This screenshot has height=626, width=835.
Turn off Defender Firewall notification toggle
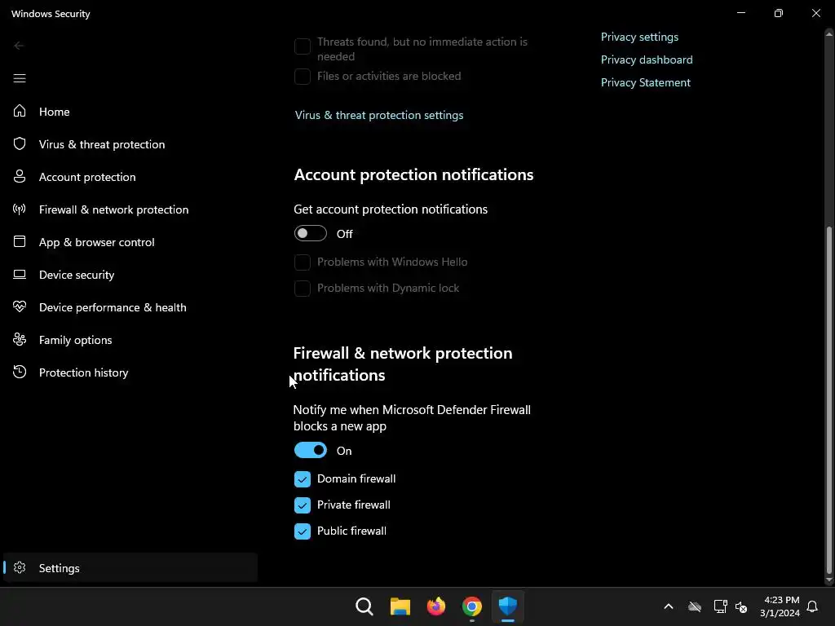(x=311, y=450)
